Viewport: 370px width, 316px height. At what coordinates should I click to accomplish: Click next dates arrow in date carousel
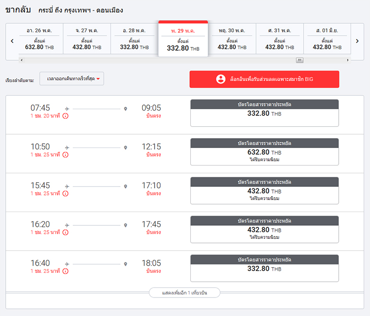357,41
